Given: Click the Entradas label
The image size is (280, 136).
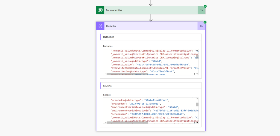Looking at the screenshot, I should [108, 46].
